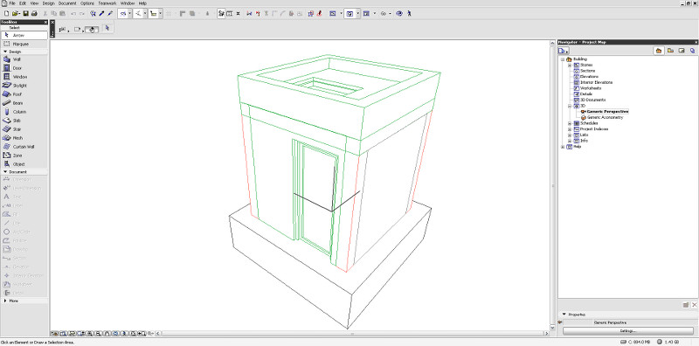Activate the Beam tool

[24, 103]
